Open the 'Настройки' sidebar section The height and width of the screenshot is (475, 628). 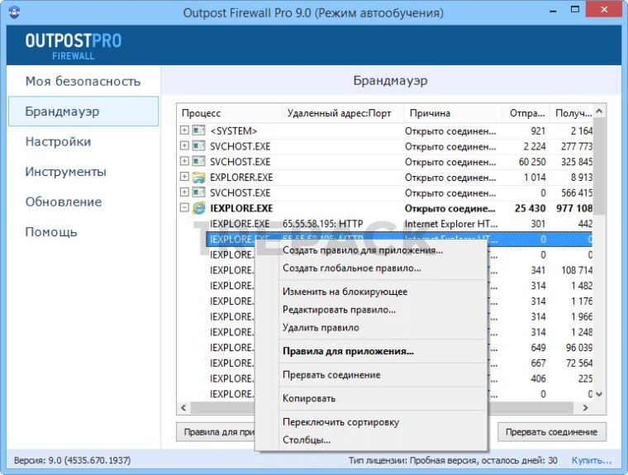pyautogui.click(x=58, y=141)
